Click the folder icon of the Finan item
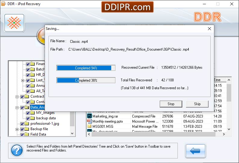 click(x=32, y=64)
